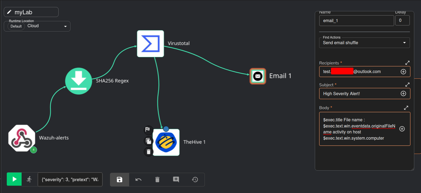Open the Runtime Location Cloud dropdown
The image size is (421, 193).
coord(65,26)
